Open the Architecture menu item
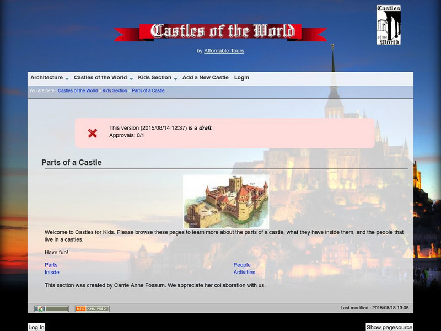The height and width of the screenshot is (331, 441). (x=47, y=77)
